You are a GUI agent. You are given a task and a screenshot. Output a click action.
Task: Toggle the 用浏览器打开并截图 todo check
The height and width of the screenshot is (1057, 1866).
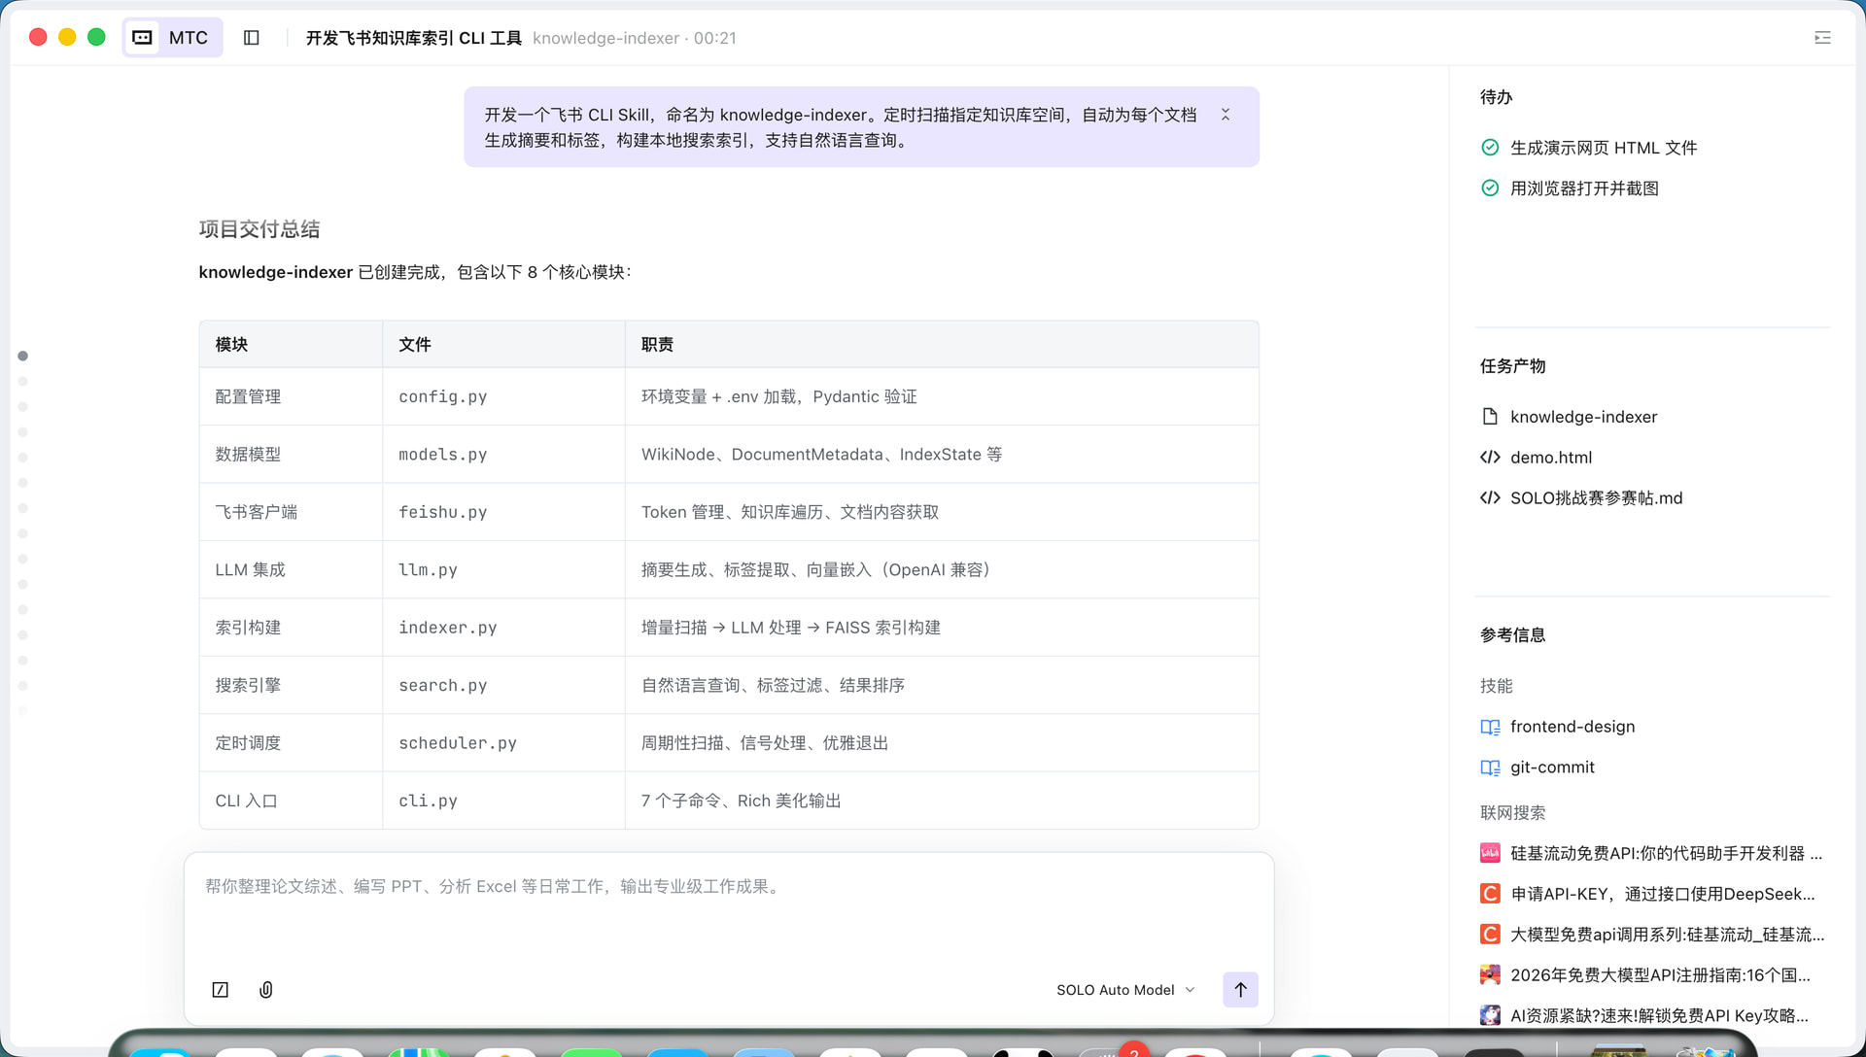[1490, 188]
